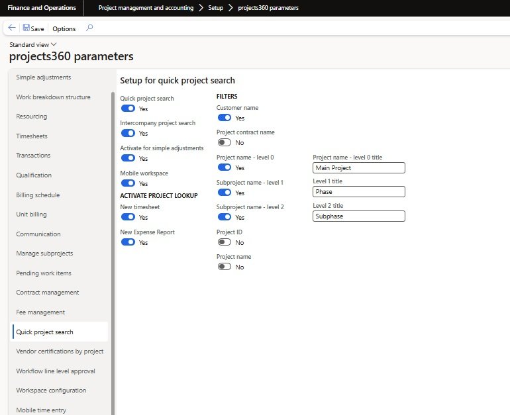Switch off Mobile workspace toggle

(x=128, y=183)
